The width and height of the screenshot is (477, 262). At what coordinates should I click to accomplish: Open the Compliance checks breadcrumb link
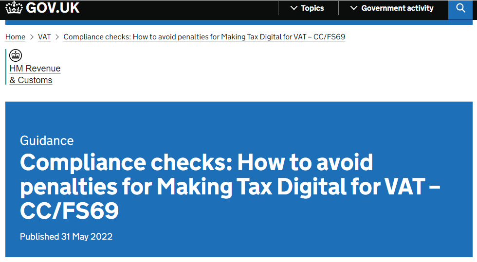coord(204,37)
